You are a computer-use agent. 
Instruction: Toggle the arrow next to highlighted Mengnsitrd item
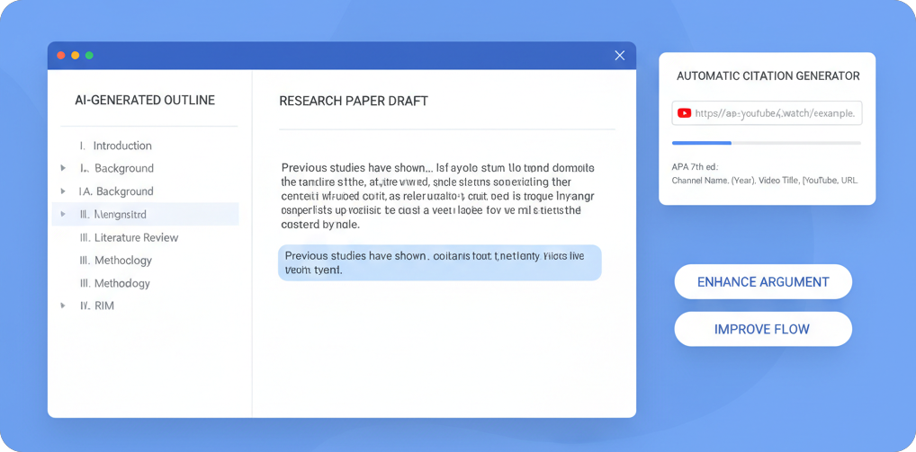[x=63, y=215]
